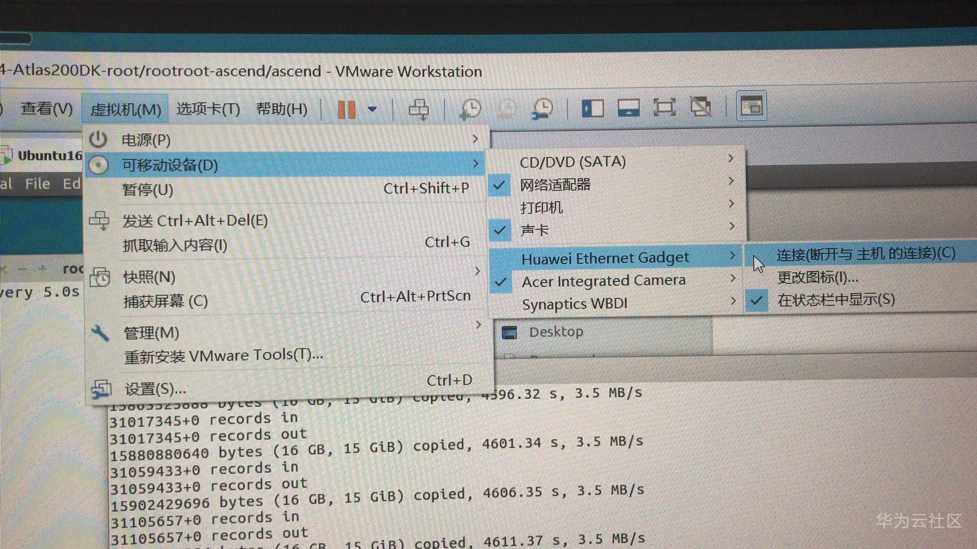The width and height of the screenshot is (977, 549).
Task: Open snapshot manager toolbar icon
Action: [542, 109]
